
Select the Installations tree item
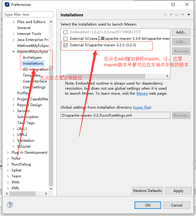33,63
